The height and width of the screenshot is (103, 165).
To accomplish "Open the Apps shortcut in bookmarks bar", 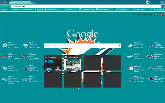I will point(4,10).
